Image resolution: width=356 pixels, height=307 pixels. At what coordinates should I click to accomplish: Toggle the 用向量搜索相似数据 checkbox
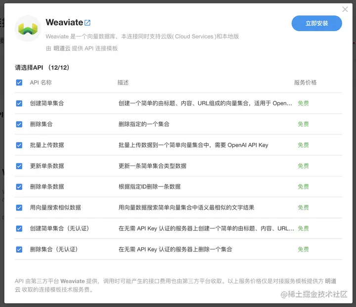click(x=19, y=208)
